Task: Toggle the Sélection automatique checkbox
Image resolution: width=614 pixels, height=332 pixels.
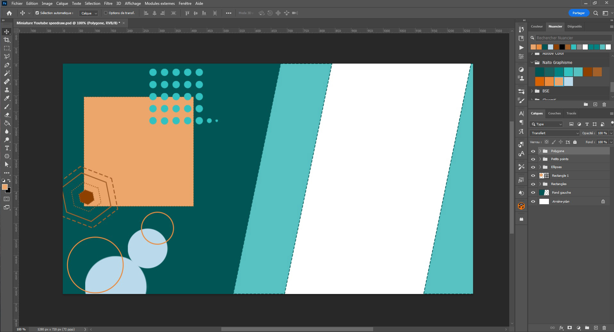Action: pyautogui.click(x=37, y=13)
